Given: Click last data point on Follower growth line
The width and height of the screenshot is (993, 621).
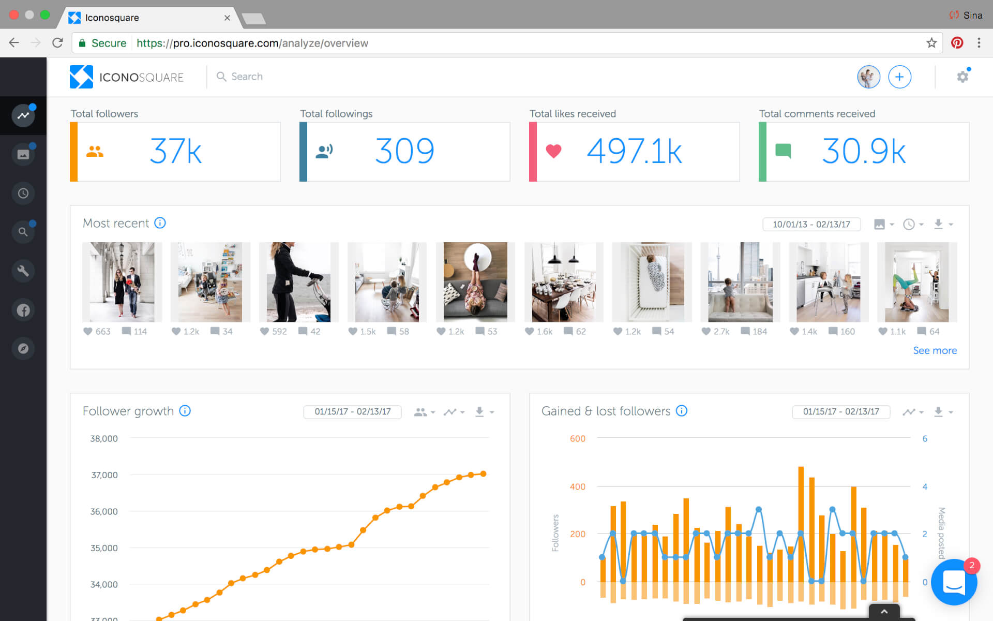Looking at the screenshot, I should 483,474.
